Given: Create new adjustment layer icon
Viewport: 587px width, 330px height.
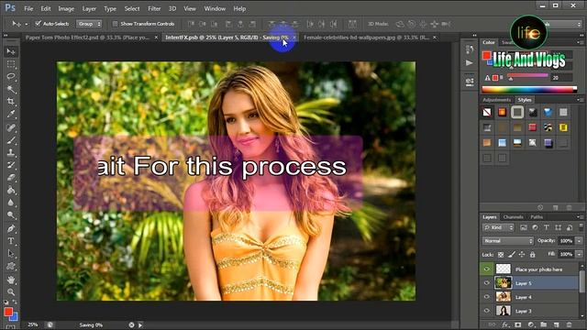Looking at the screenshot, I should click(x=530, y=324).
